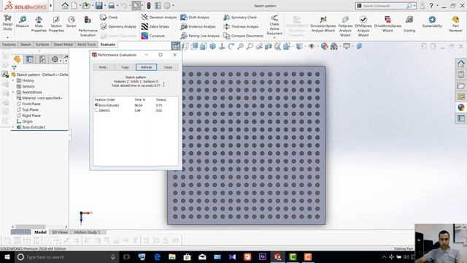The image size is (467, 263).
Task: Open the Costing tool
Action: tap(409, 24)
